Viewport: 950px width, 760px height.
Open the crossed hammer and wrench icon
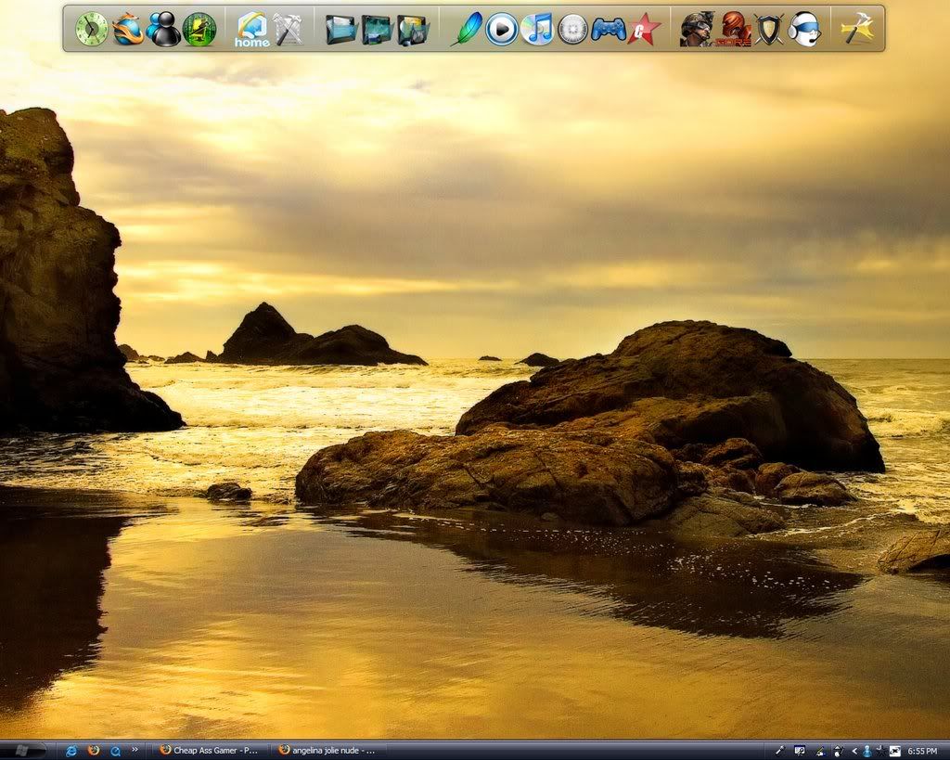coord(288,29)
